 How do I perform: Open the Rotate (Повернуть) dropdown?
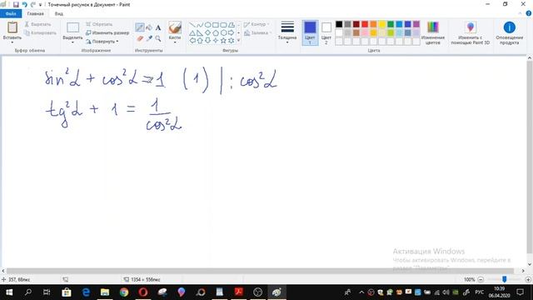click(102, 42)
